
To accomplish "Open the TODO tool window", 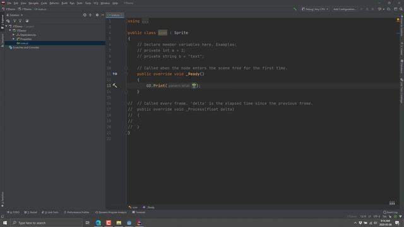I will point(13,212).
